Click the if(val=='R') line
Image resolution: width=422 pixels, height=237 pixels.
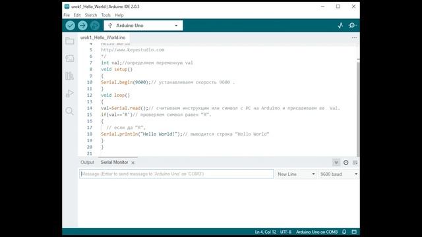(x=156, y=115)
